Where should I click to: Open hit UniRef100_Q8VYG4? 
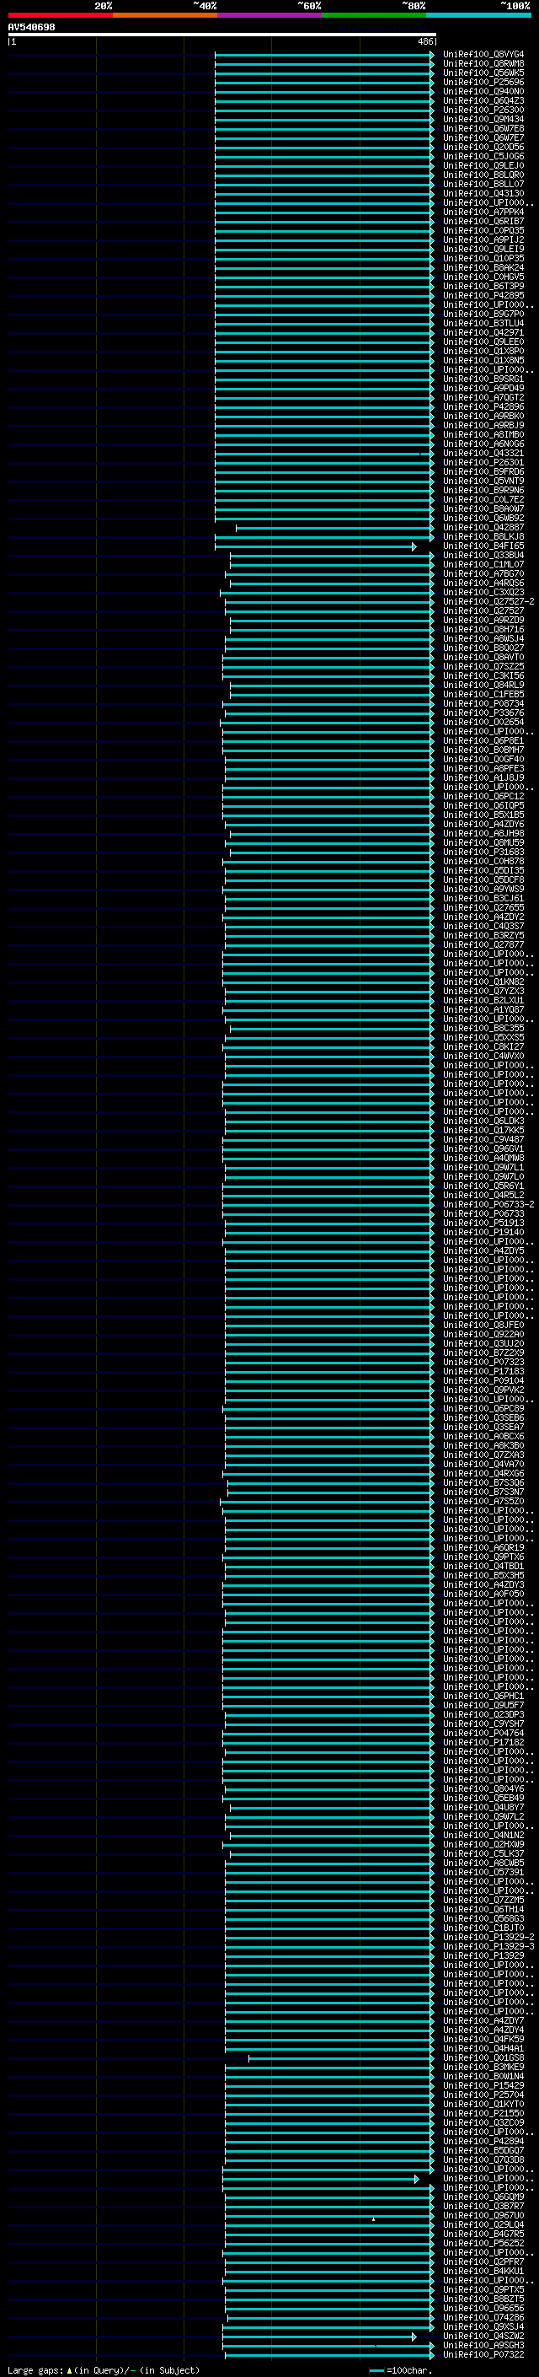(x=483, y=55)
